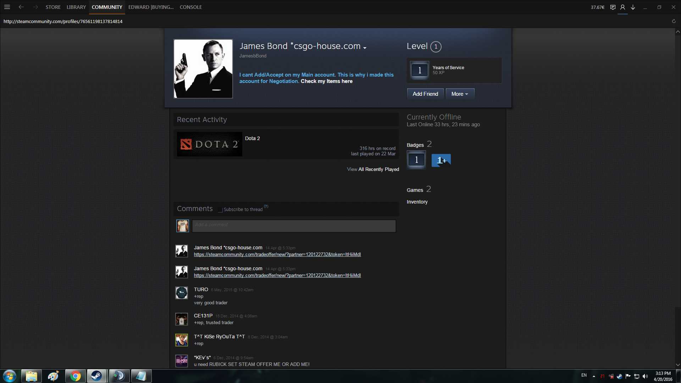Click the Dota 2 game thumbnail

pos(209,144)
